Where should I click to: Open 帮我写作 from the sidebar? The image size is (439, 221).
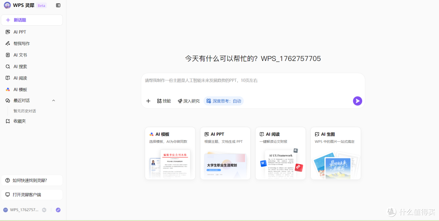[x=32, y=43]
